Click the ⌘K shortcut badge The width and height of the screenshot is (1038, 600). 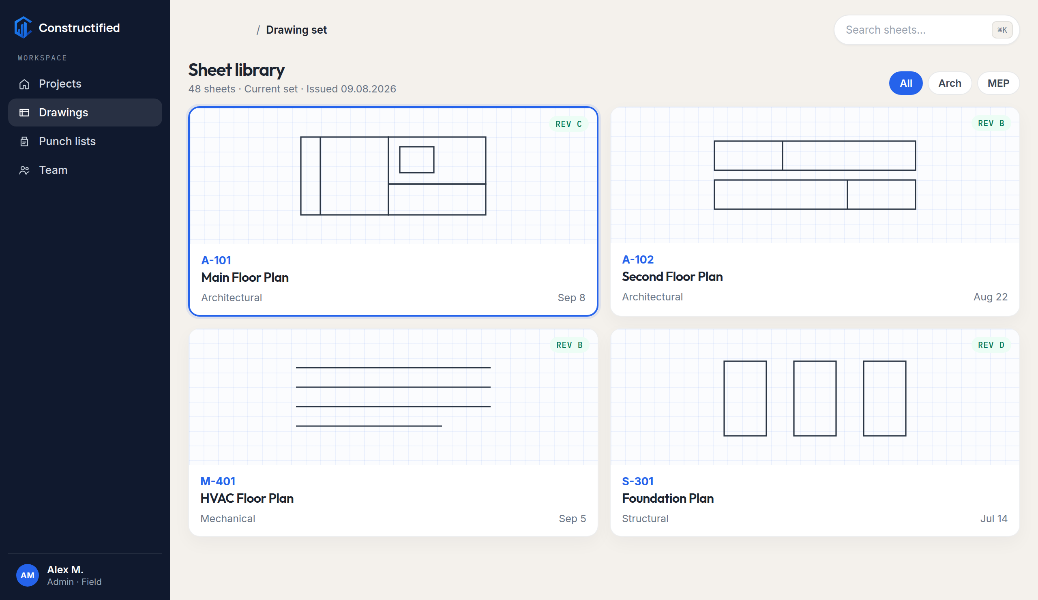[x=1002, y=30]
